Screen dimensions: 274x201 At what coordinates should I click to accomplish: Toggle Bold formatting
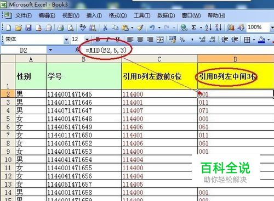pyautogui.click(x=98, y=40)
